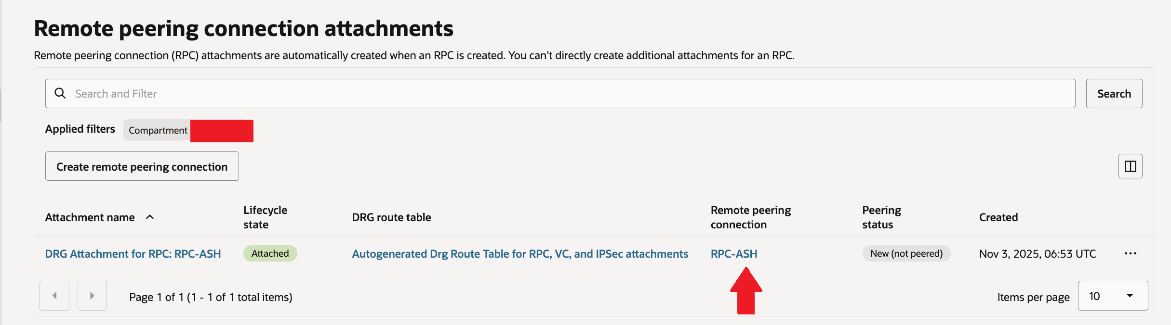
Task: Go to the previous page arrow
Action: 54,296
